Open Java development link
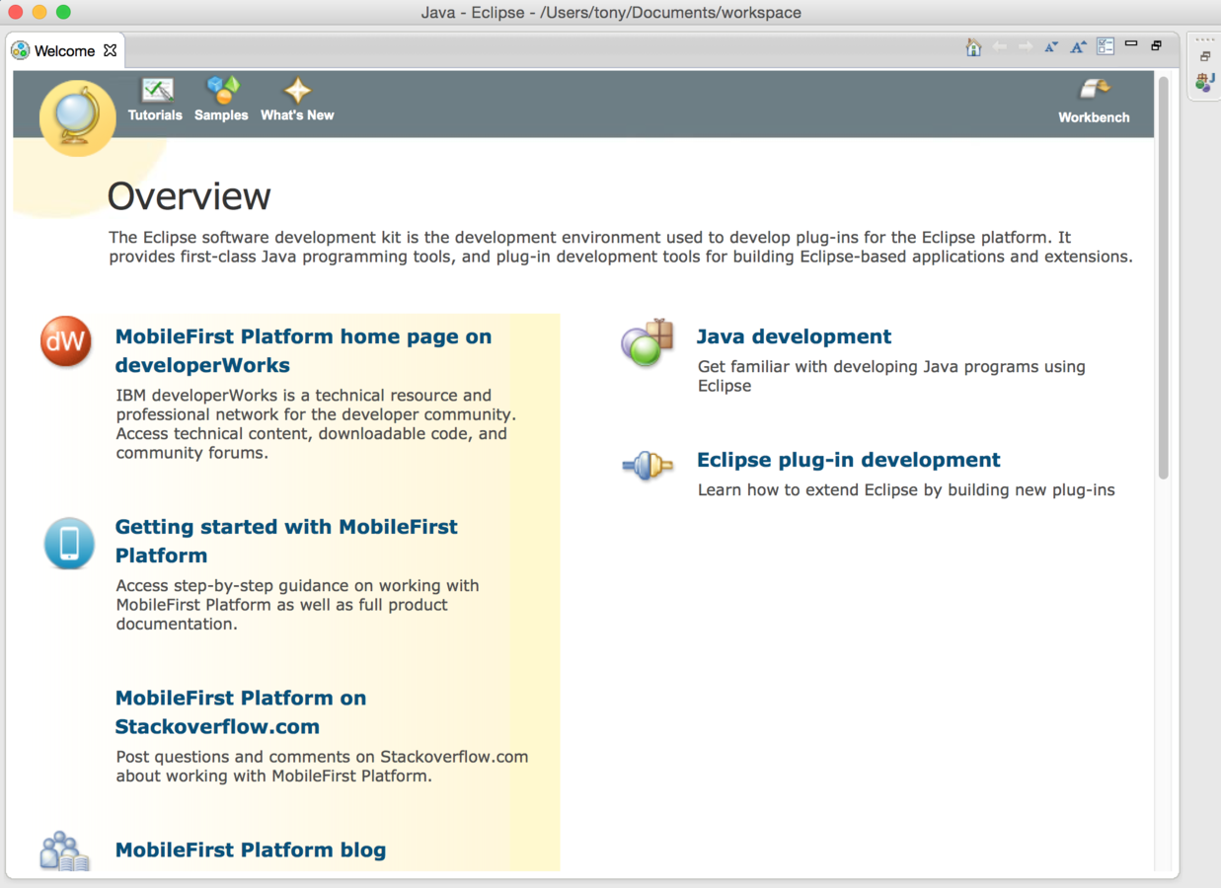This screenshot has height=888, width=1221. [794, 336]
